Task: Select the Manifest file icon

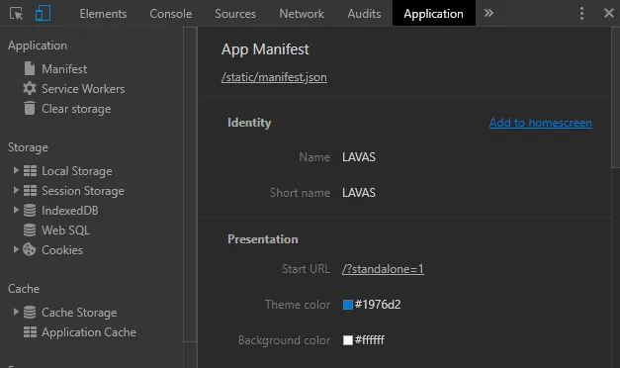Action: click(30, 68)
